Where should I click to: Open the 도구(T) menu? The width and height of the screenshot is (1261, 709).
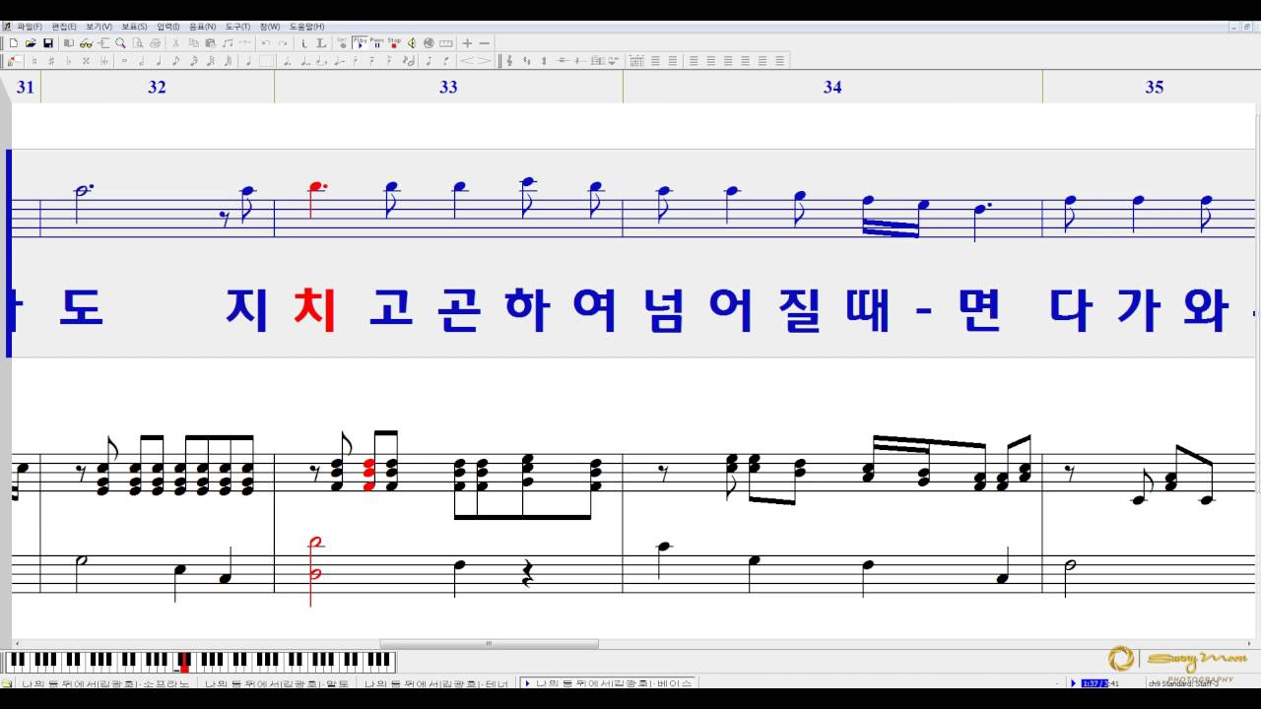(x=237, y=27)
